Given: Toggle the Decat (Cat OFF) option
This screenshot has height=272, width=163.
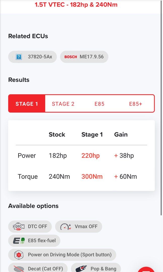Looking at the screenshot, I should [x=38, y=268].
